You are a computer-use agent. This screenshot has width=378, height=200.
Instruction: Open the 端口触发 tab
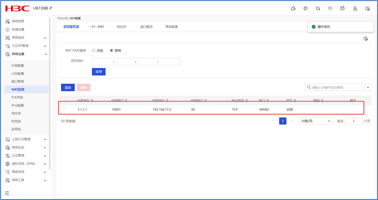(x=146, y=27)
